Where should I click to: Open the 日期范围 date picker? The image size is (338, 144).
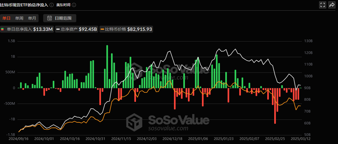point(60,18)
